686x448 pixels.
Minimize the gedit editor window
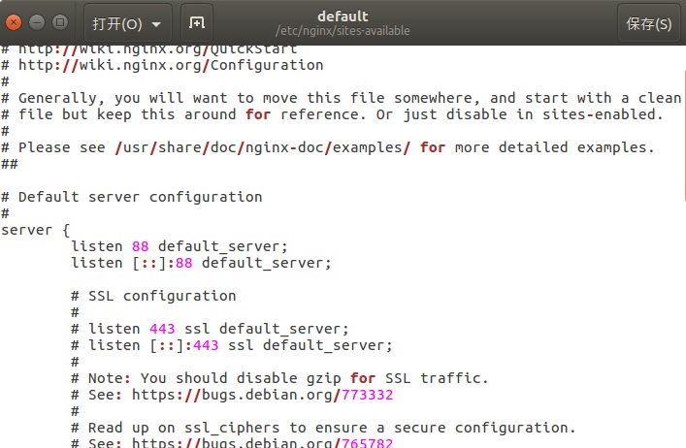click(x=38, y=22)
